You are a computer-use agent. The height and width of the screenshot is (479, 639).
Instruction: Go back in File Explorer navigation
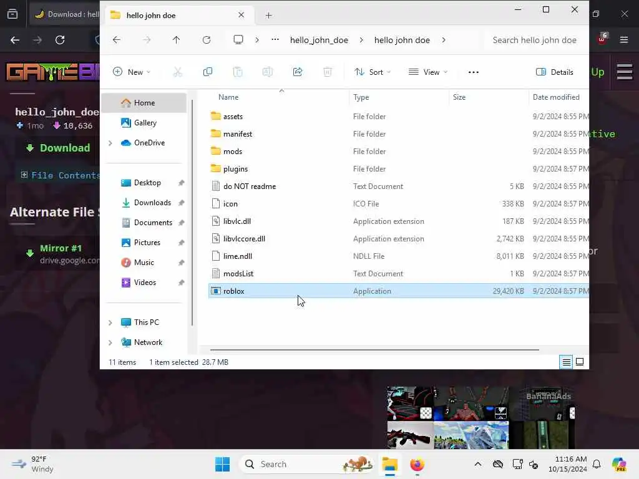117,40
